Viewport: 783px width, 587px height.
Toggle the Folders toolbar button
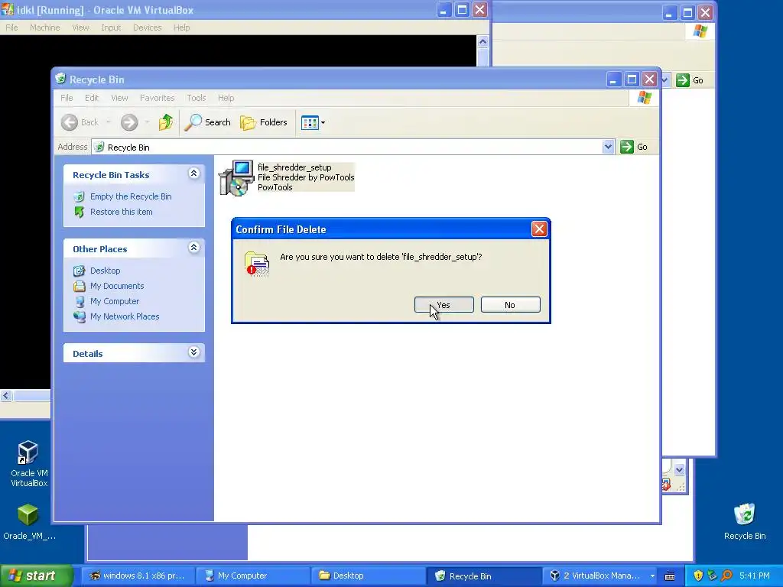[x=264, y=122]
